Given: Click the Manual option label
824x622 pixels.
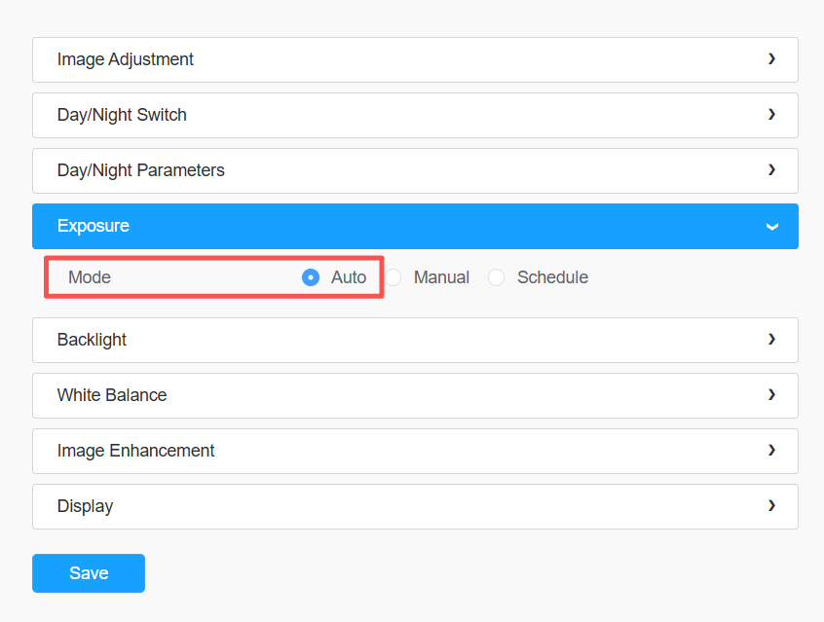Looking at the screenshot, I should tap(441, 276).
